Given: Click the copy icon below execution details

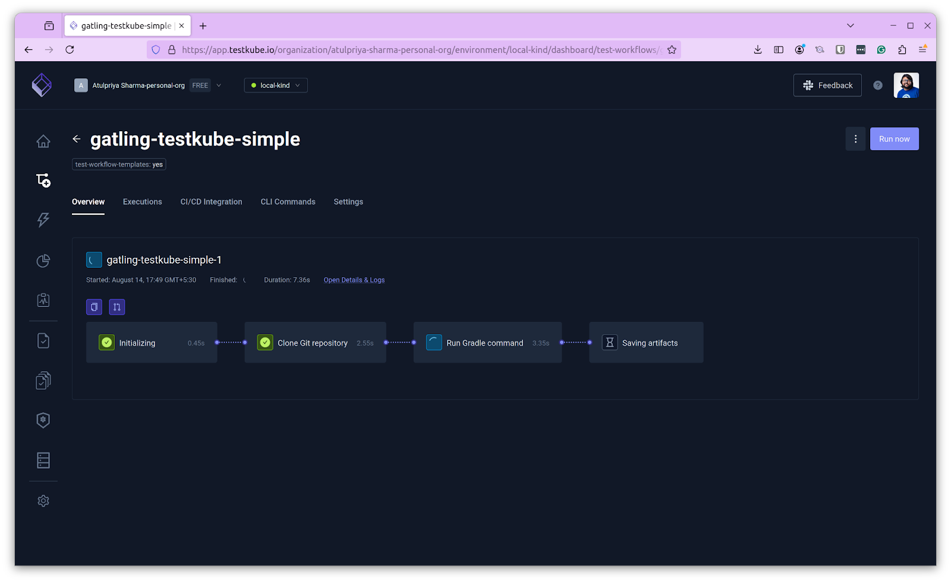Looking at the screenshot, I should point(94,307).
